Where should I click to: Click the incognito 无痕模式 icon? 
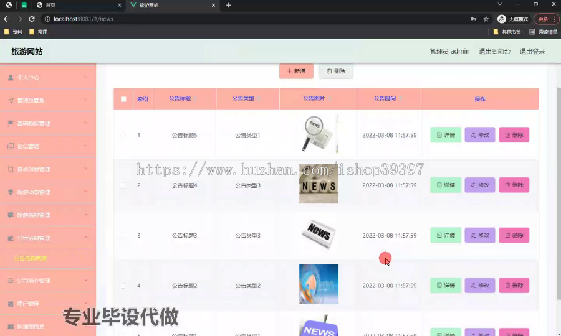[502, 19]
